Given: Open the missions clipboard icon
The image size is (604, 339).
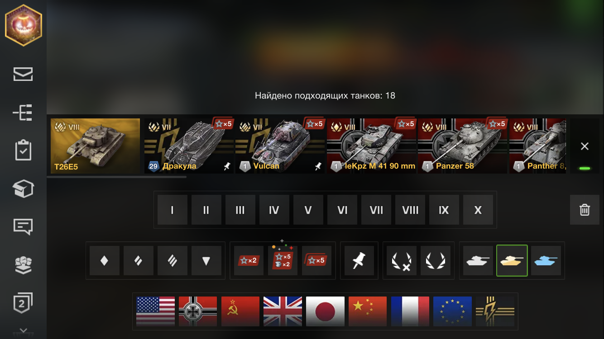Looking at the screenshot, I should 23,151.
